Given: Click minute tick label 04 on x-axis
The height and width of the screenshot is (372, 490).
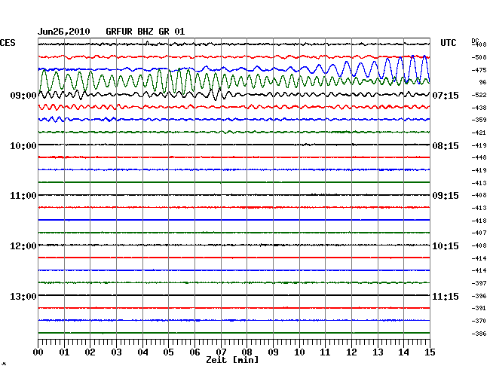Looking at the screenshot, I should pyautogui.click(x=142, y=352).
